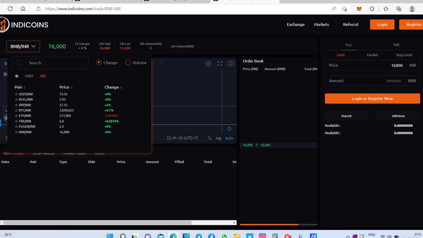
Task: Click the search magnifier in the pair list
Action: pyautogui.click(x=18, y=63)
